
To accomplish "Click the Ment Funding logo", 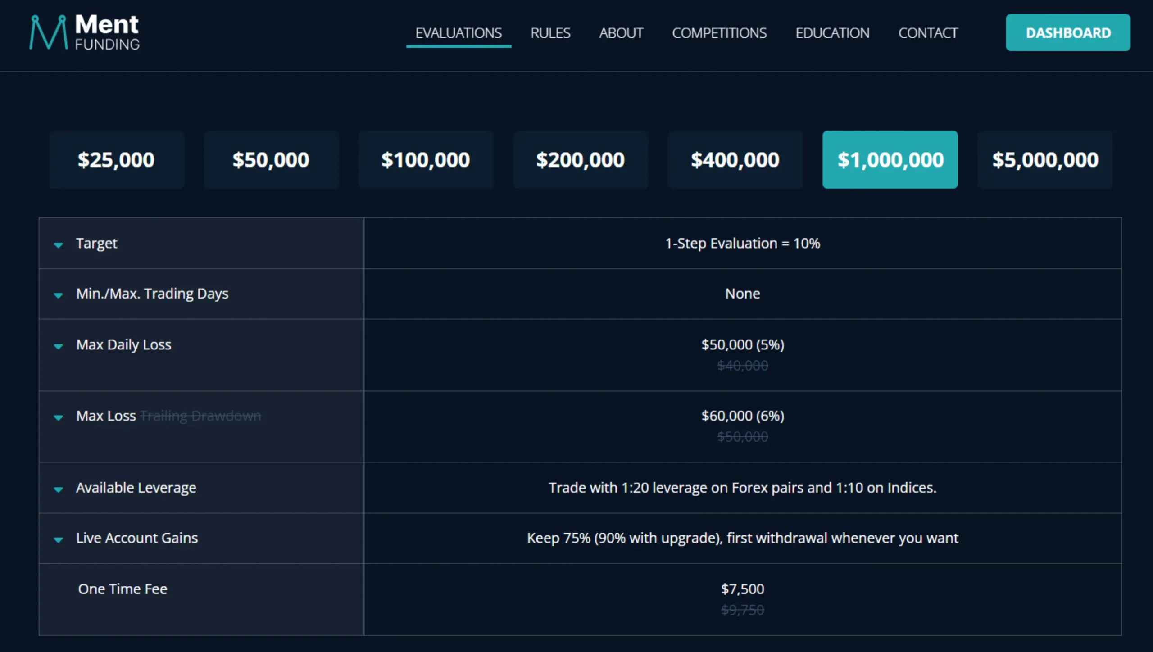I will (x=85, y=32).
